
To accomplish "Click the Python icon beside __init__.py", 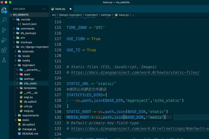I will point(21,92).
